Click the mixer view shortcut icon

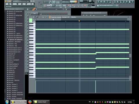pyautogui.click(x=110, y=2)
